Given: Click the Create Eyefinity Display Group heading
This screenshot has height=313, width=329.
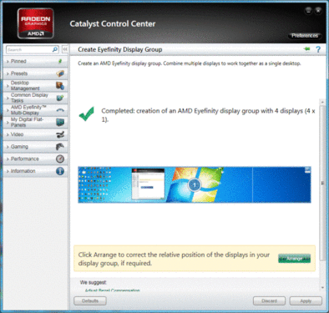Looking at the screenshot, I should coord(120,49).
